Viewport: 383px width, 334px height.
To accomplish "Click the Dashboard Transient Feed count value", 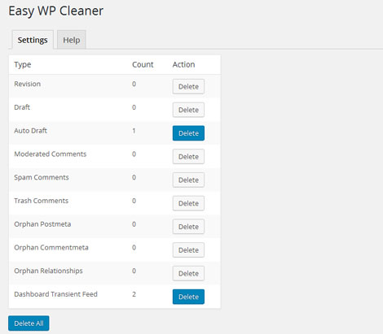I will [134, 294].
